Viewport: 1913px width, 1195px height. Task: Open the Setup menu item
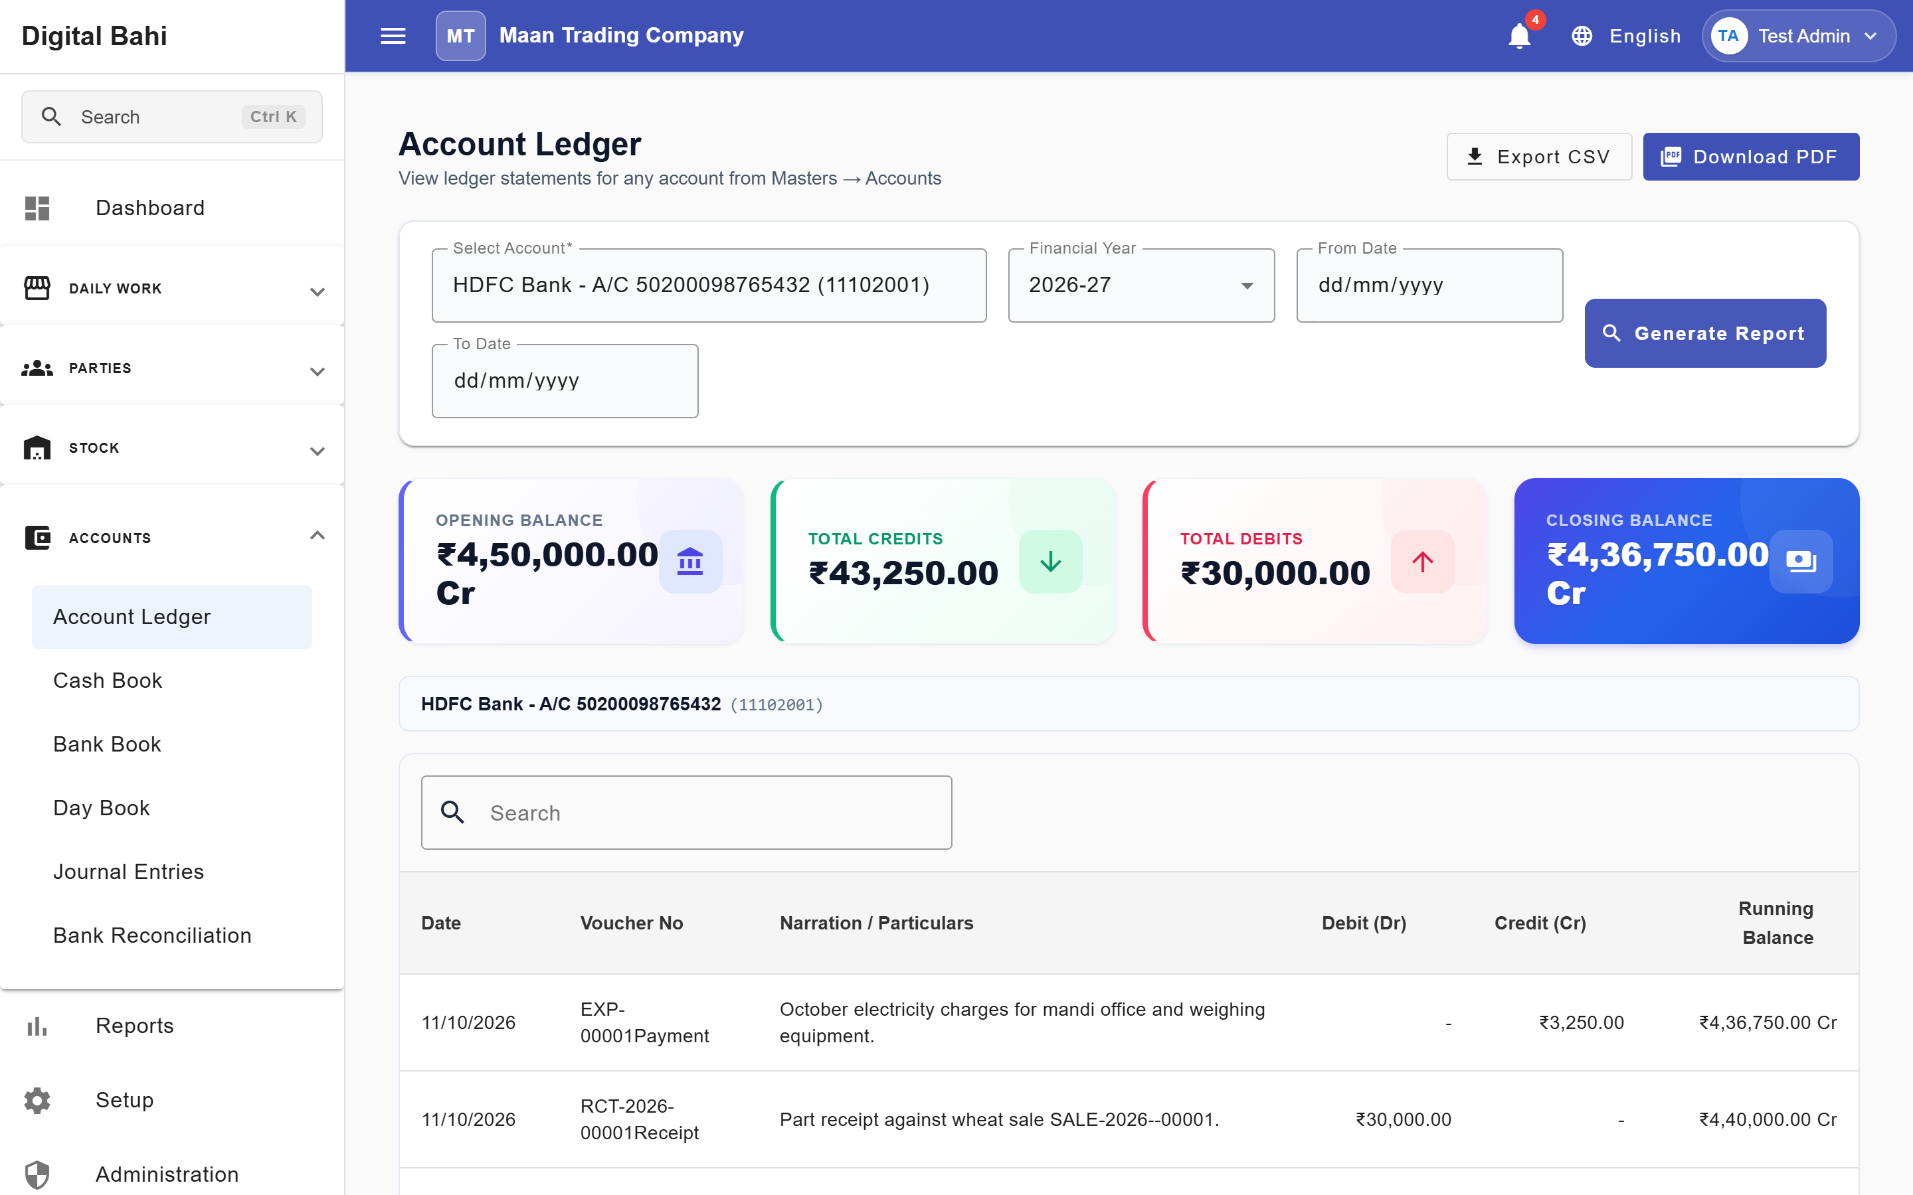click(x=172, y=1100)
